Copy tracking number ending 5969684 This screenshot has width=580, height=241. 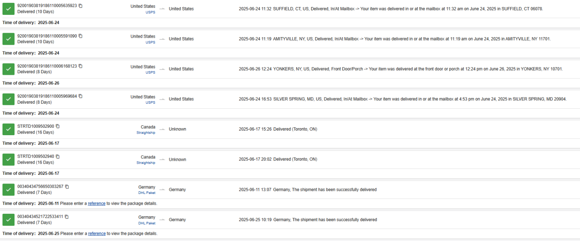click(80, 96)
